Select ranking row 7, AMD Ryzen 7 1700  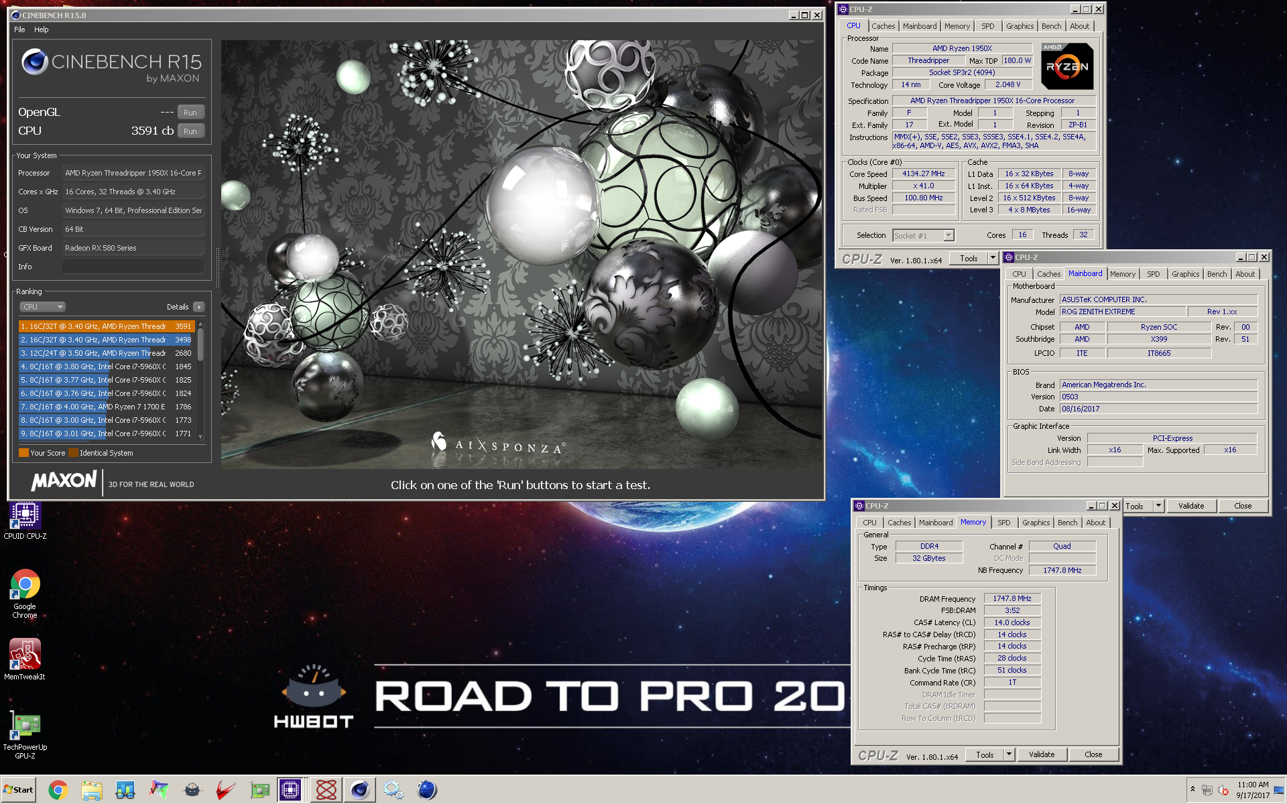pos(107,407)
